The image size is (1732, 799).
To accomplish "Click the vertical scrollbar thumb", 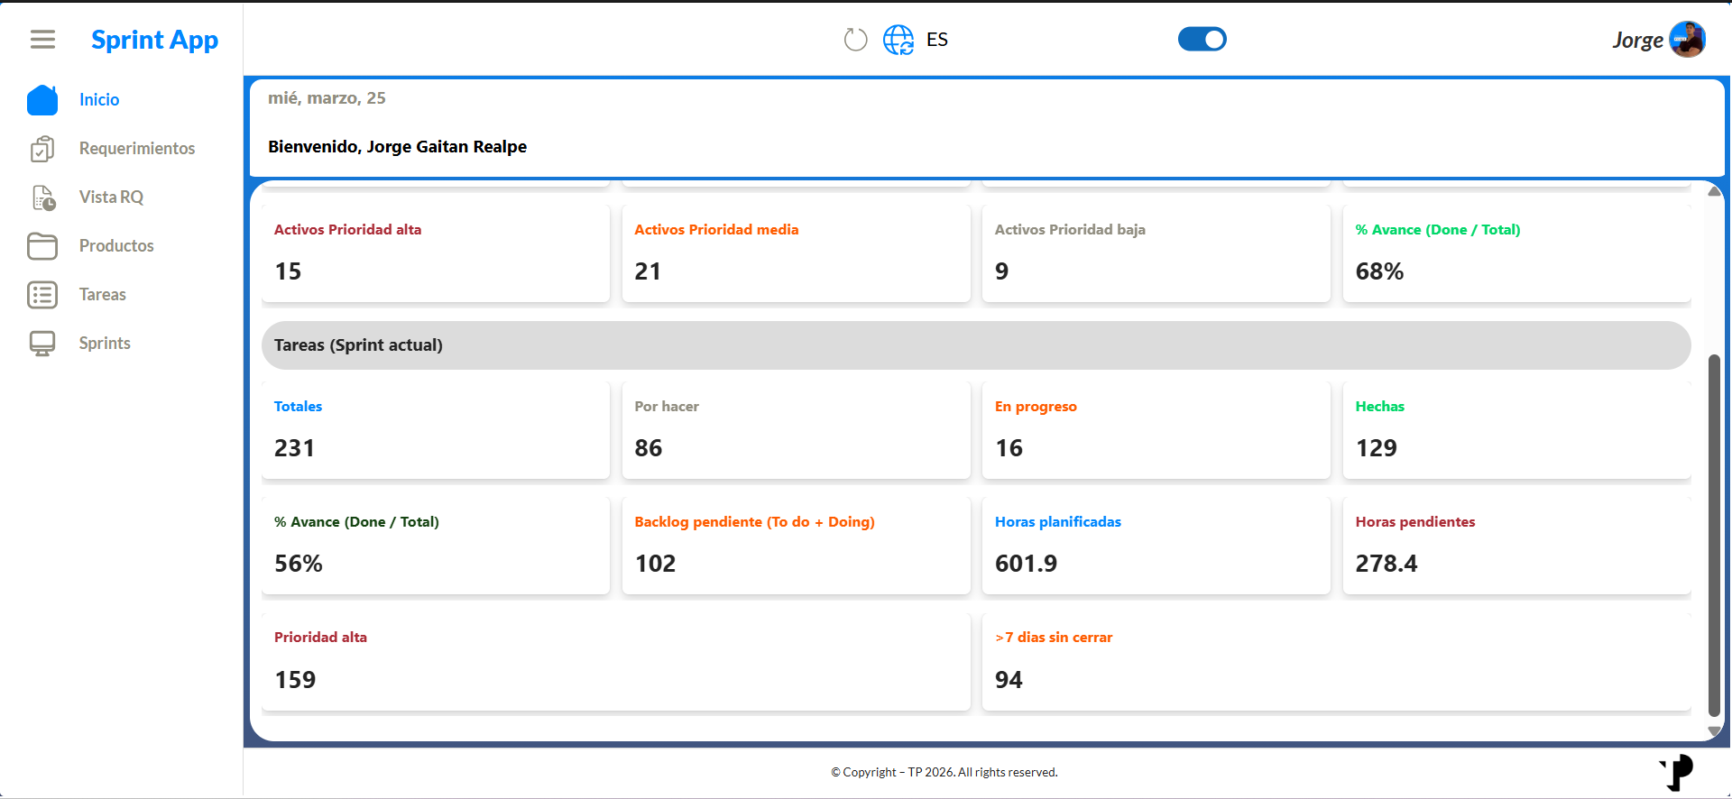I will click(x=1714, y=536).
